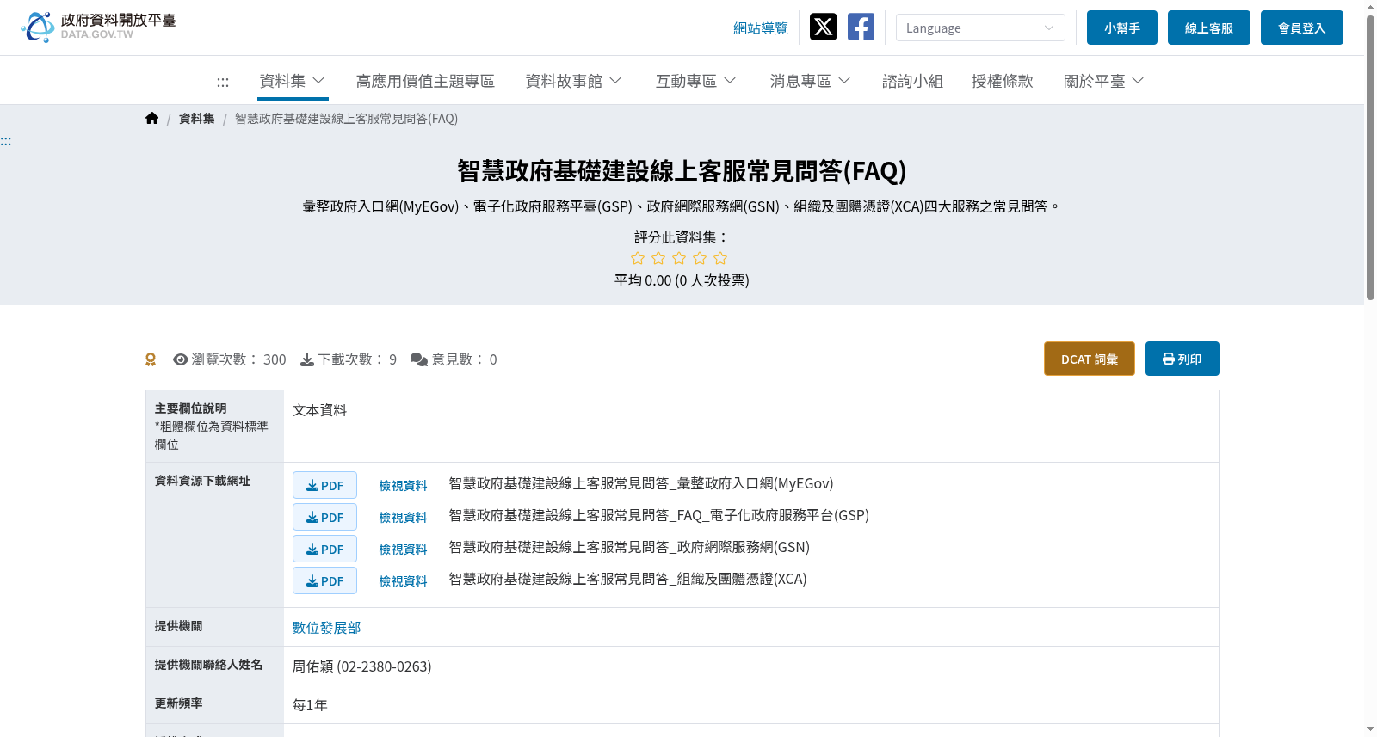
Task: Expand the 消息專區 menu
Action: [x=811, y=81]
